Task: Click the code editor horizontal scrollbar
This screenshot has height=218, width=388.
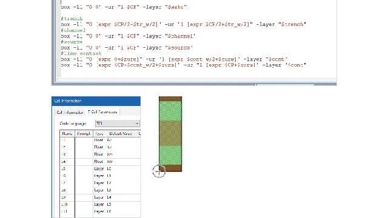Action: click(195, 79)
